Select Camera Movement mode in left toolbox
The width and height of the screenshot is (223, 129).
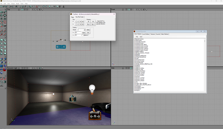coord(1,12)
